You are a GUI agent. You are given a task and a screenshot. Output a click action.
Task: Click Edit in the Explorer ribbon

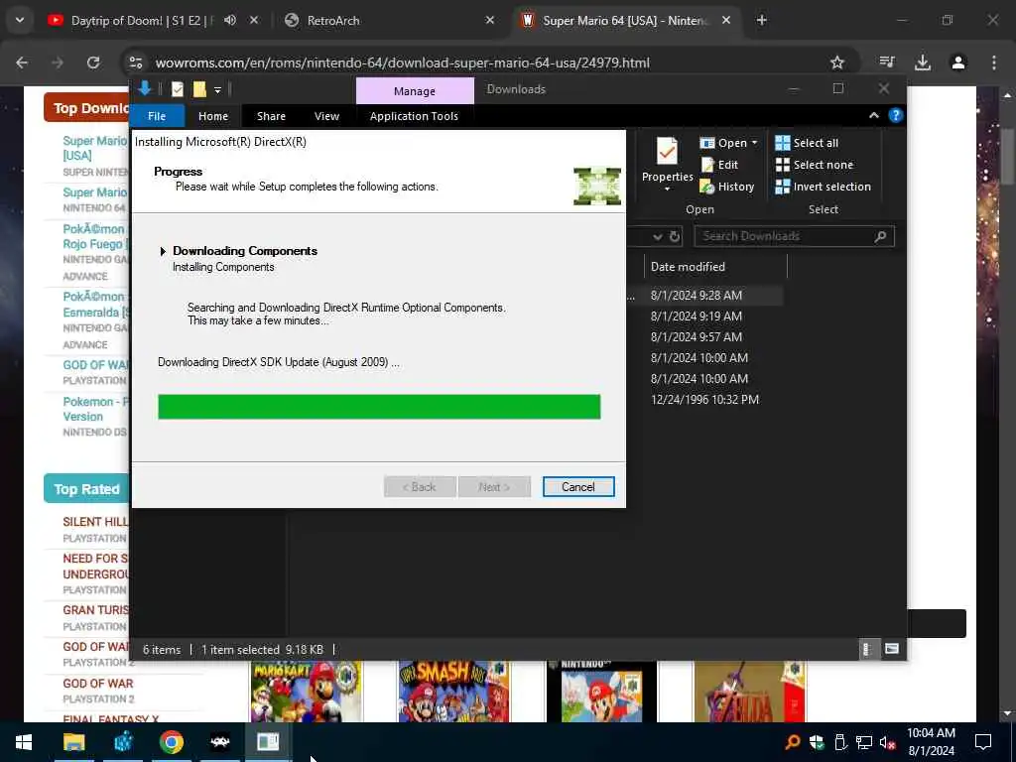(720, 165)
